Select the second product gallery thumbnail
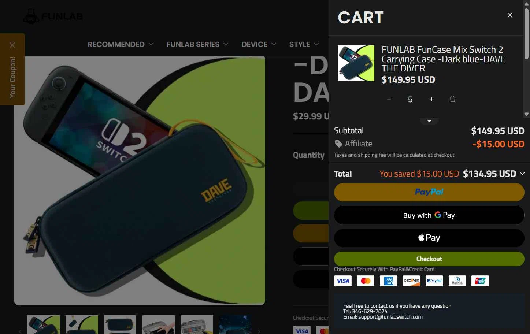Image resolution: width=530 pixels, height=334 pixels. point(82,324)
